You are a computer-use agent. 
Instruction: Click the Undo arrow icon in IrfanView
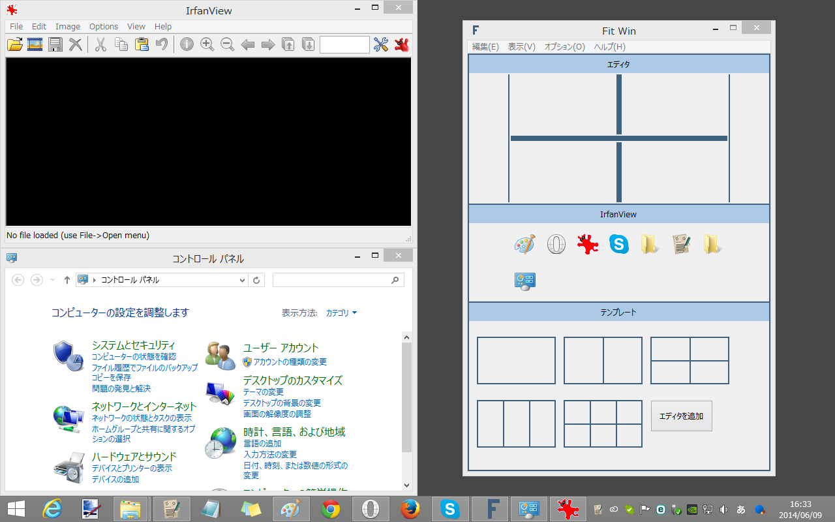161,44
